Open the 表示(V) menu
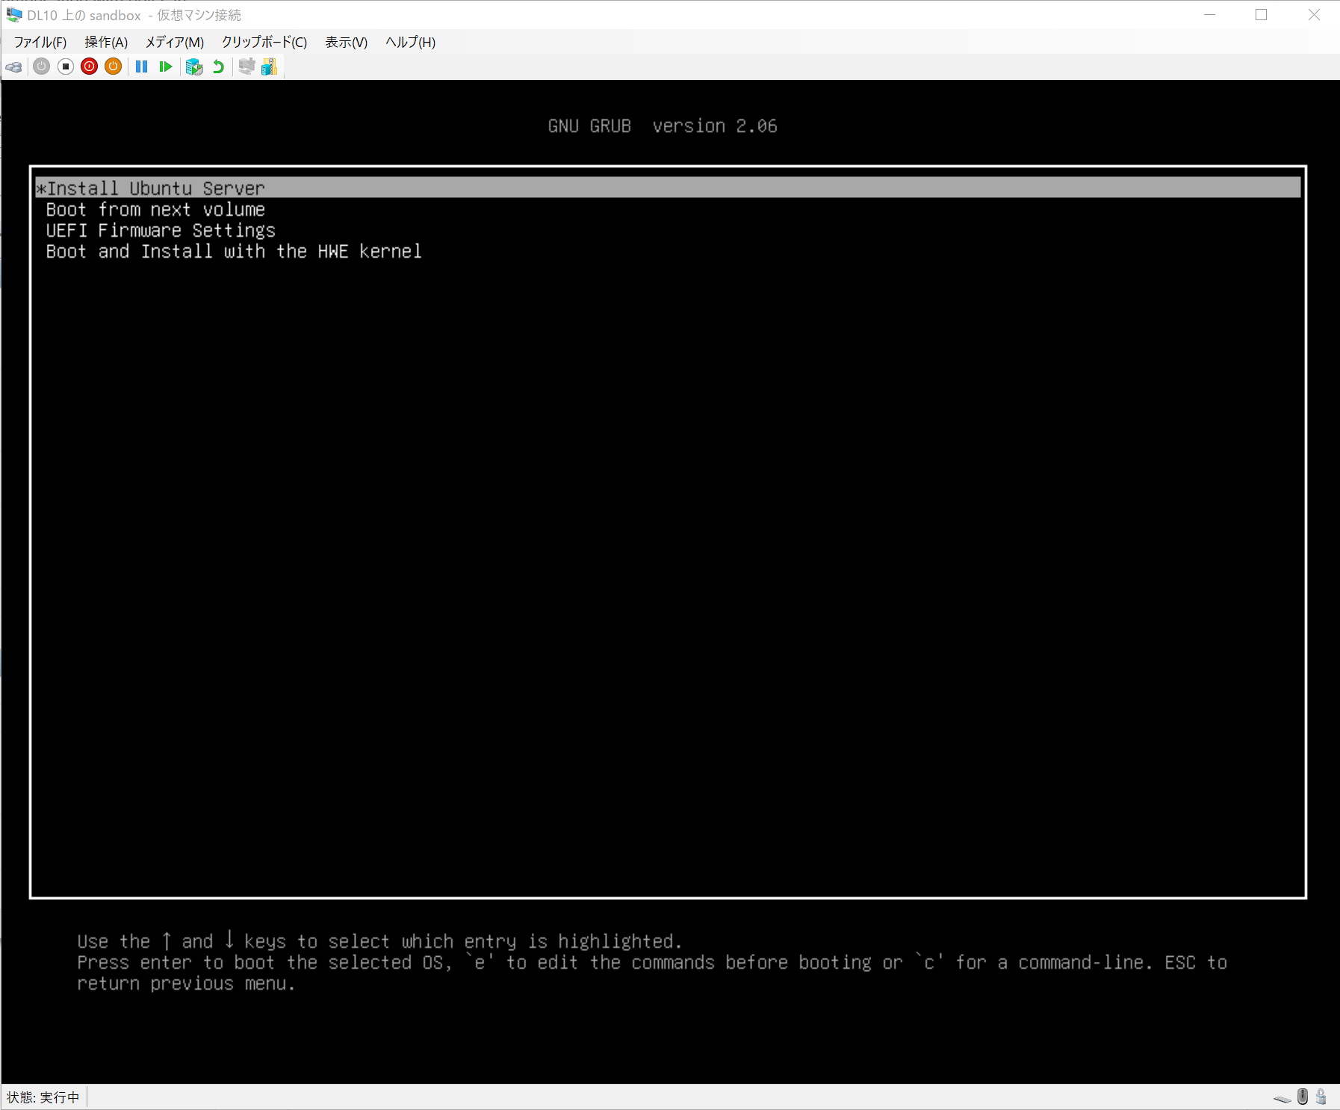This screenshot has height=1110, width=1340. pyautogui.click(x=347, y=43)
